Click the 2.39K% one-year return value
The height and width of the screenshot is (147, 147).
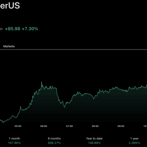[x=135, y=143]
